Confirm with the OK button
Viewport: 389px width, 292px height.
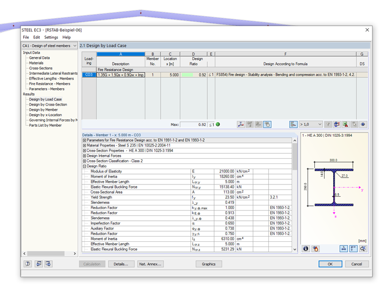point(330,264)
